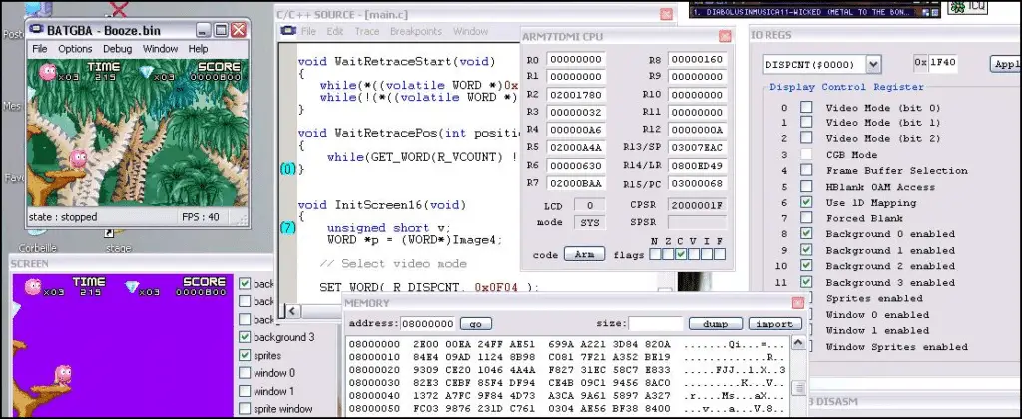
Task: Toggle the 'Frame Buffer Selection' checkbox
Action: [x=806, y=171]
